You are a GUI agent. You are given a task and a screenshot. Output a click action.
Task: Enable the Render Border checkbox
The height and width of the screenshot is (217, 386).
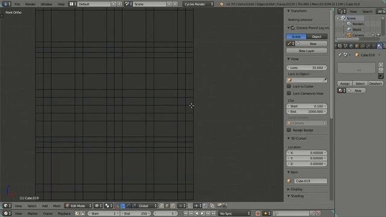(289, 130)
